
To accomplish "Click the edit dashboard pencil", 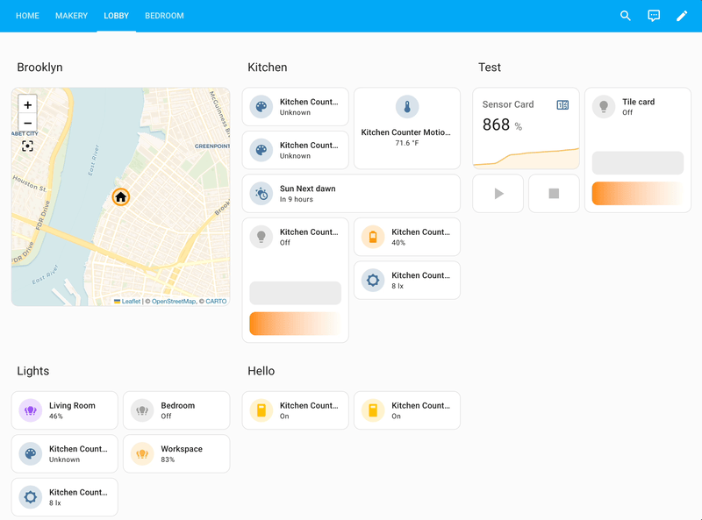I will pos(682,15).
